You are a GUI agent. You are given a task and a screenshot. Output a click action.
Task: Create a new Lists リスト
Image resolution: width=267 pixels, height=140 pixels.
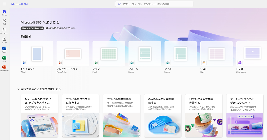(217, 54)
